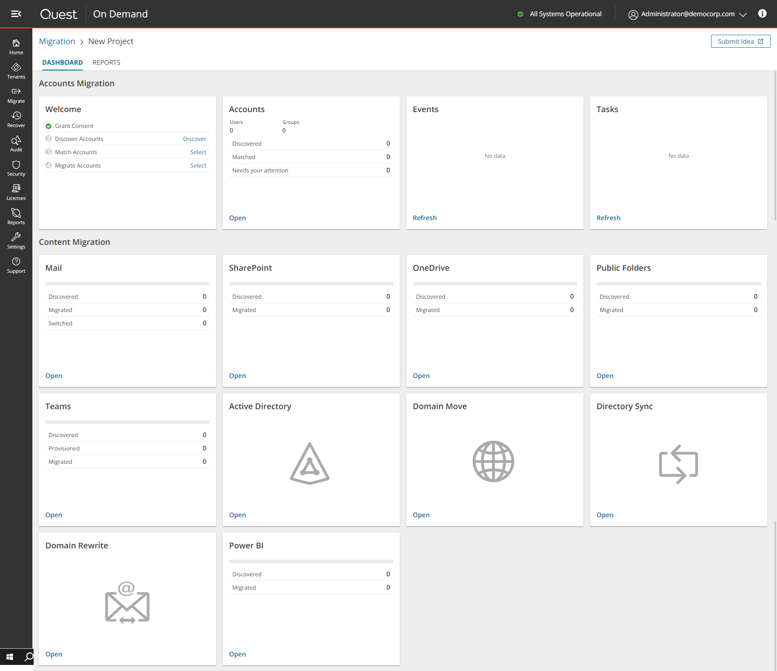777x671 pixels.
Task: Click the Mail progress bar
Action: coord(127,283)
